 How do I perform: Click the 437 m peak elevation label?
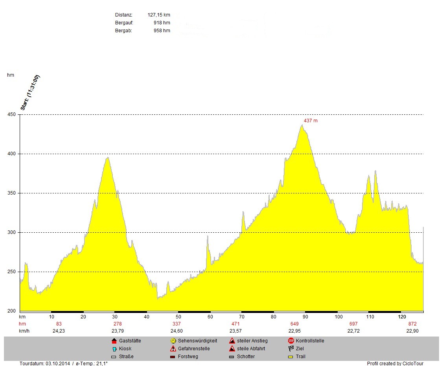coord(310,121)
